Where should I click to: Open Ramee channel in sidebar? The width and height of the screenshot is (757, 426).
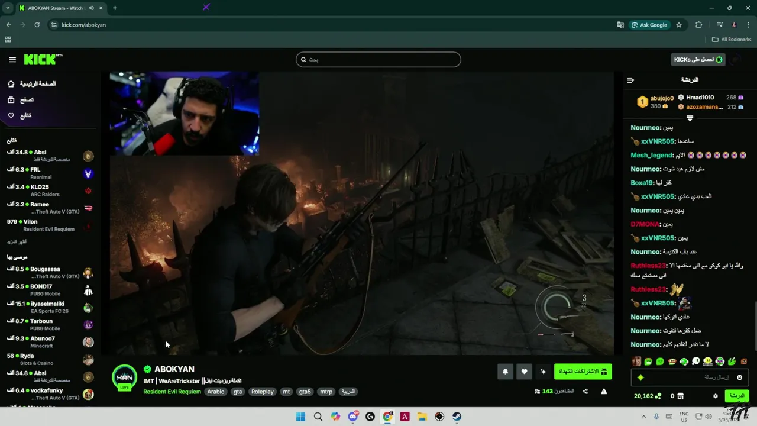pyautogui.click(x=50, y=208)
